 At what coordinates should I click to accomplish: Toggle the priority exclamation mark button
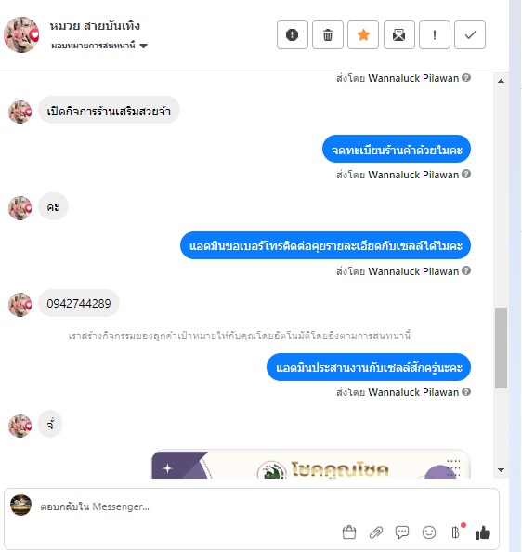[x=435, y=35]
